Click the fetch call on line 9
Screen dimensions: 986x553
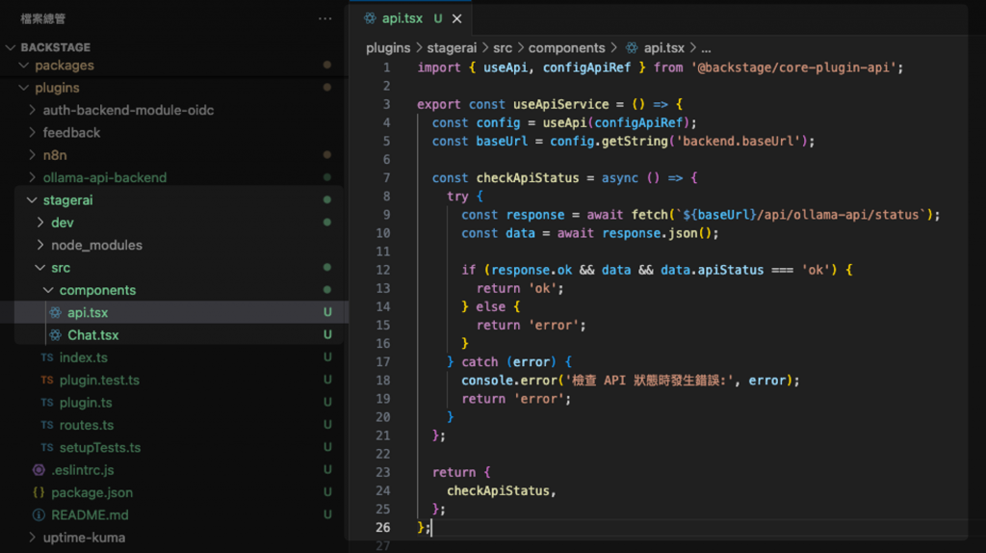(649, 215)
